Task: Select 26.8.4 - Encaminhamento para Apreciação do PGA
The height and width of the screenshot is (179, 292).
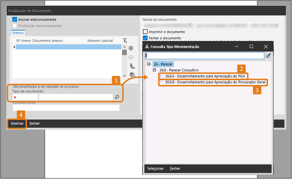Action: coord(205,76)
